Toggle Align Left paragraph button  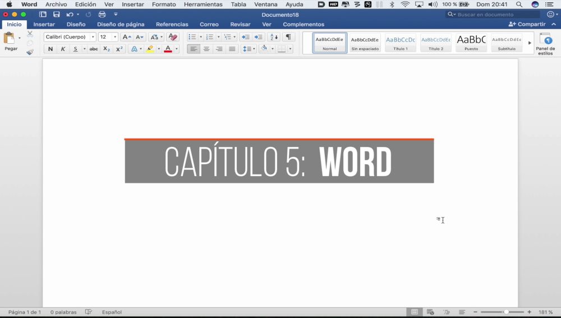[194, 49]
